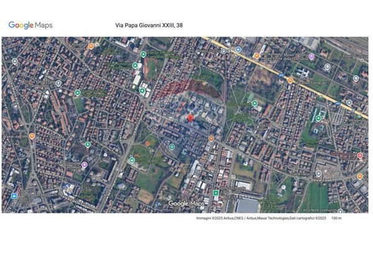Click the Immagini ©2025 Airbus attribution text
Image resolution: width=373 pixels, height=280 pixels.
click(x=261, y=218)
